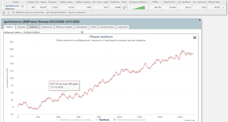The width and height of the screenshot is (228, 122).
Task: Open the Опубликовать tab
Action: click(x=107, y=27)
